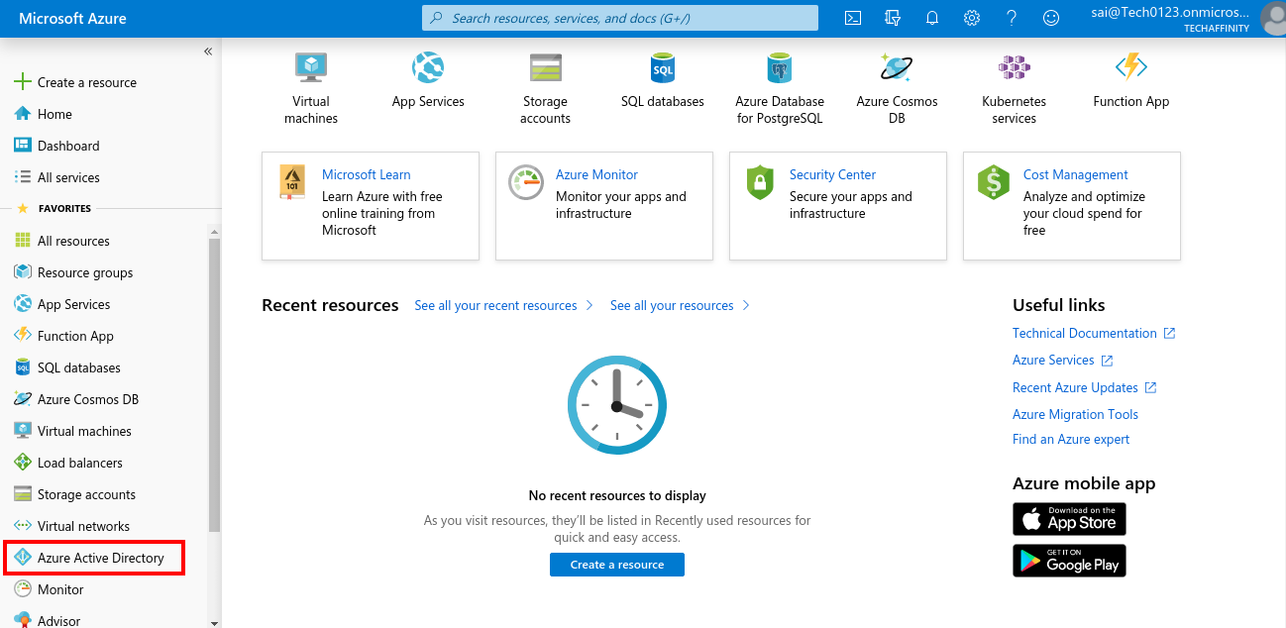Viewport: 1286px width, 628px height.
Task: Expand all your recent resources
Action: coord(496,305)
